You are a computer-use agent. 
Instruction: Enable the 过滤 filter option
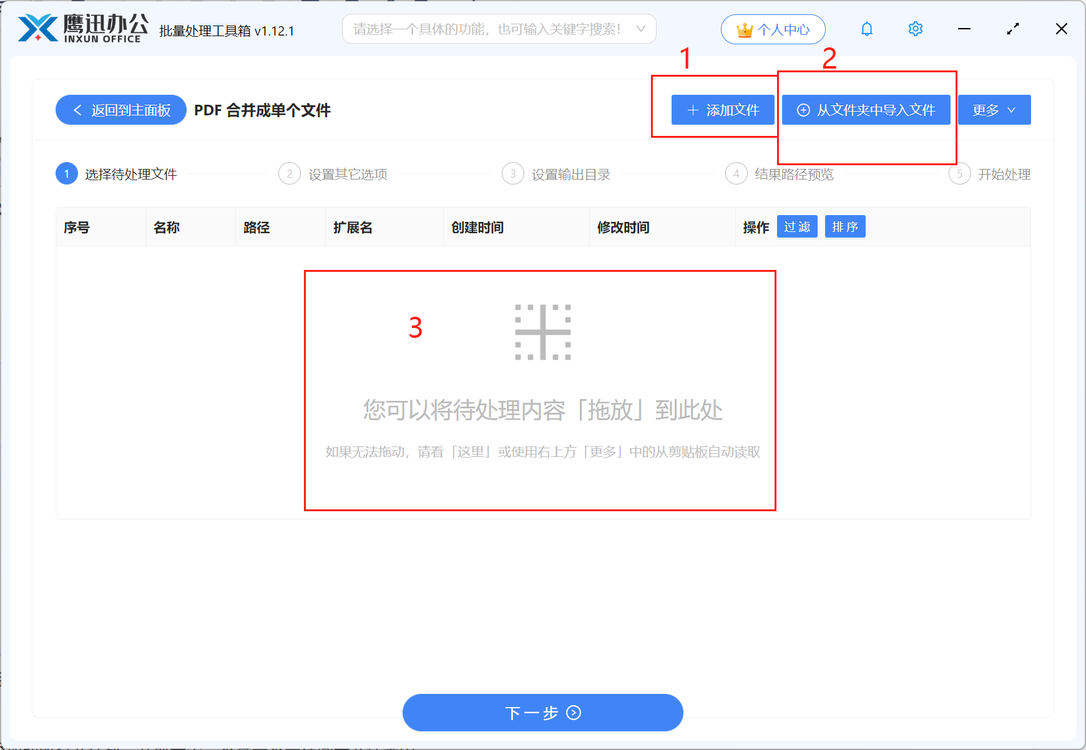[x=797, y=226]
